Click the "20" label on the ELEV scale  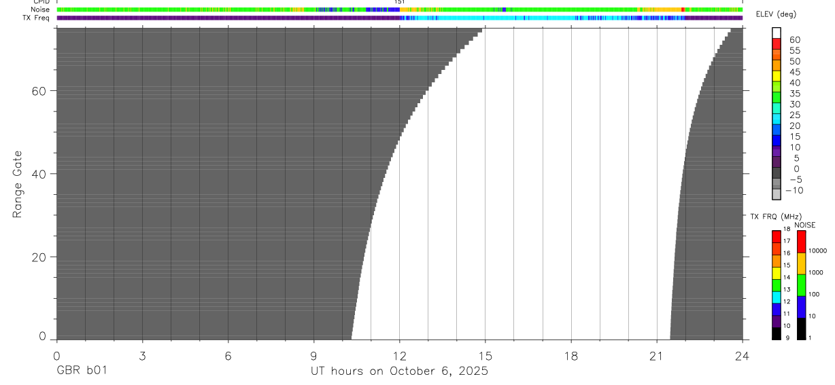pyautogui.click(x=794, y=126)
